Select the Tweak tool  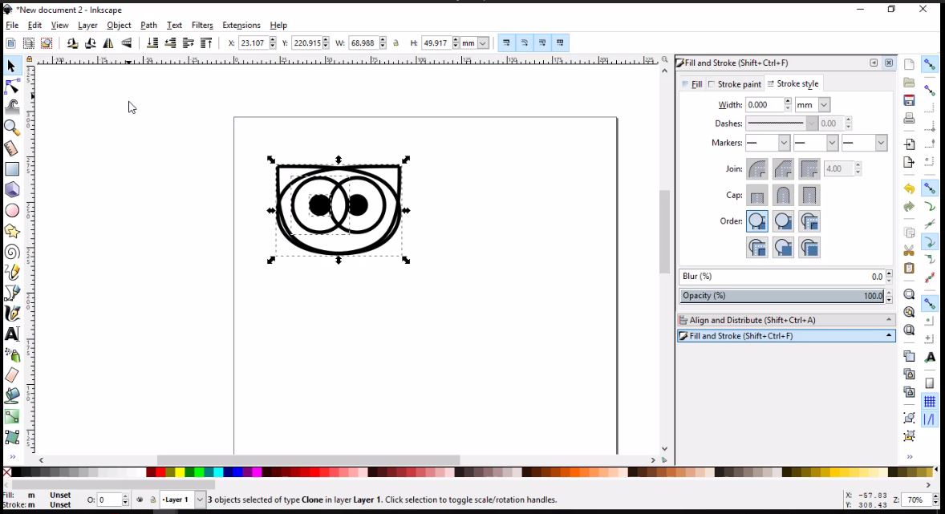11,107
